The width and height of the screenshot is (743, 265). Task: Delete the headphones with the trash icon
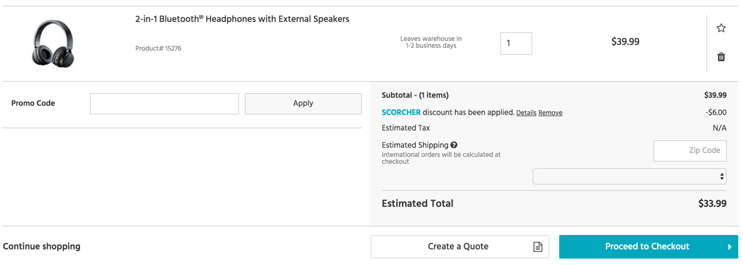pos(721,57)
